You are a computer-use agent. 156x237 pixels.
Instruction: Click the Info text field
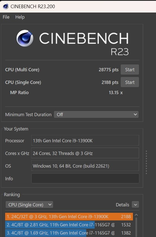[85, 178]
